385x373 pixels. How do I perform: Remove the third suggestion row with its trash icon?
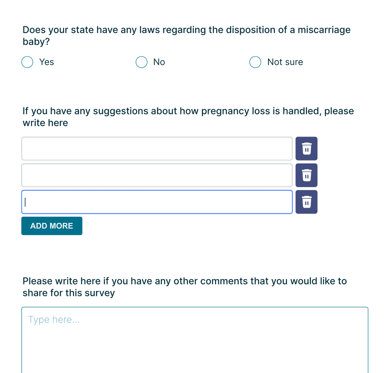(x=306, y=202)
